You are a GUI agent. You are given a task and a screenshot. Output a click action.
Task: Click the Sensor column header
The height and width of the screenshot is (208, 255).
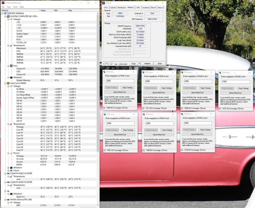20,10
